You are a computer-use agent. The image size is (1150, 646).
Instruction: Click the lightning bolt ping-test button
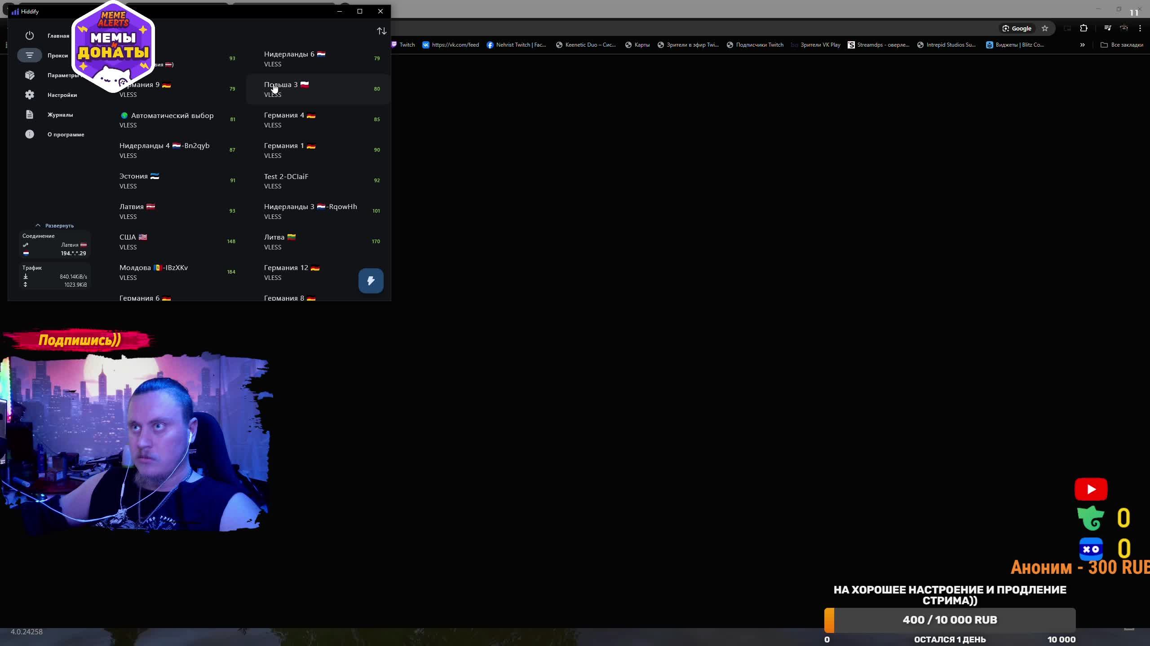point(371,281)
